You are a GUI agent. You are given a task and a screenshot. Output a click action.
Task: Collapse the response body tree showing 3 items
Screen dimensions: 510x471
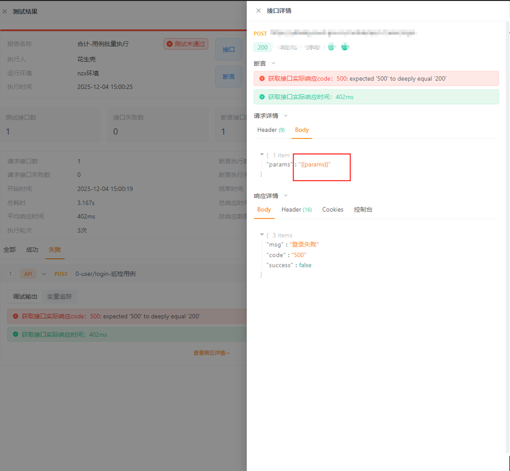(x=262, y=235)
